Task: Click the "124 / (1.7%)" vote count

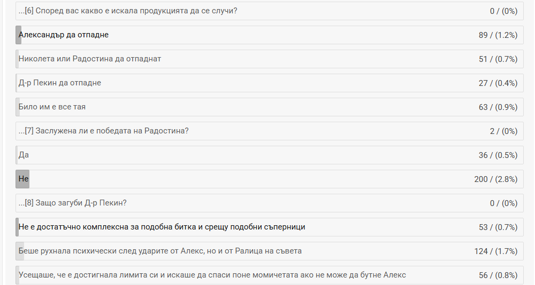Action: (495, 251)
